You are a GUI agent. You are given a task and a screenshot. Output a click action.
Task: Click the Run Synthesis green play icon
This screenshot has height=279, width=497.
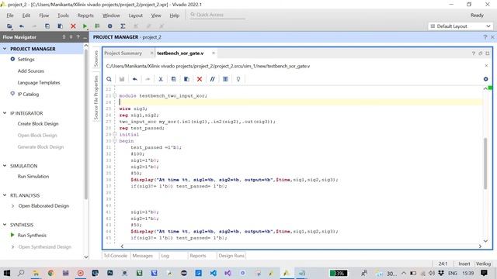12,235
